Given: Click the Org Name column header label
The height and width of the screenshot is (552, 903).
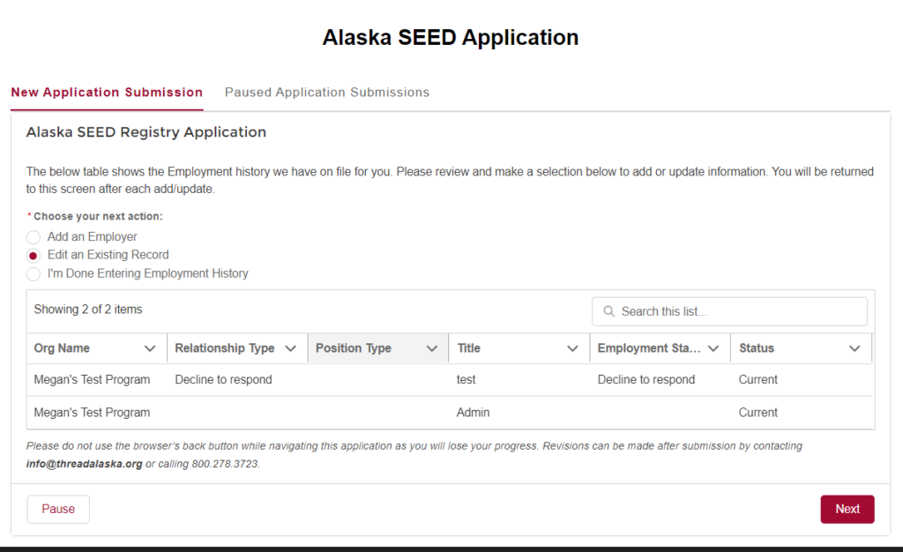Looking at the screenshot, I should pyautogui.click(x=62, y=348).
